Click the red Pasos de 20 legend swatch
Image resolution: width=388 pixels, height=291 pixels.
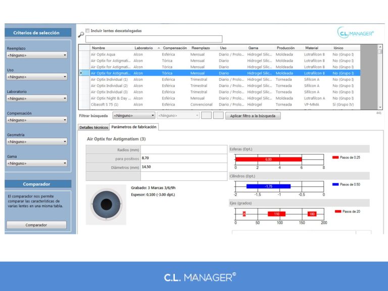pos(338,211)
